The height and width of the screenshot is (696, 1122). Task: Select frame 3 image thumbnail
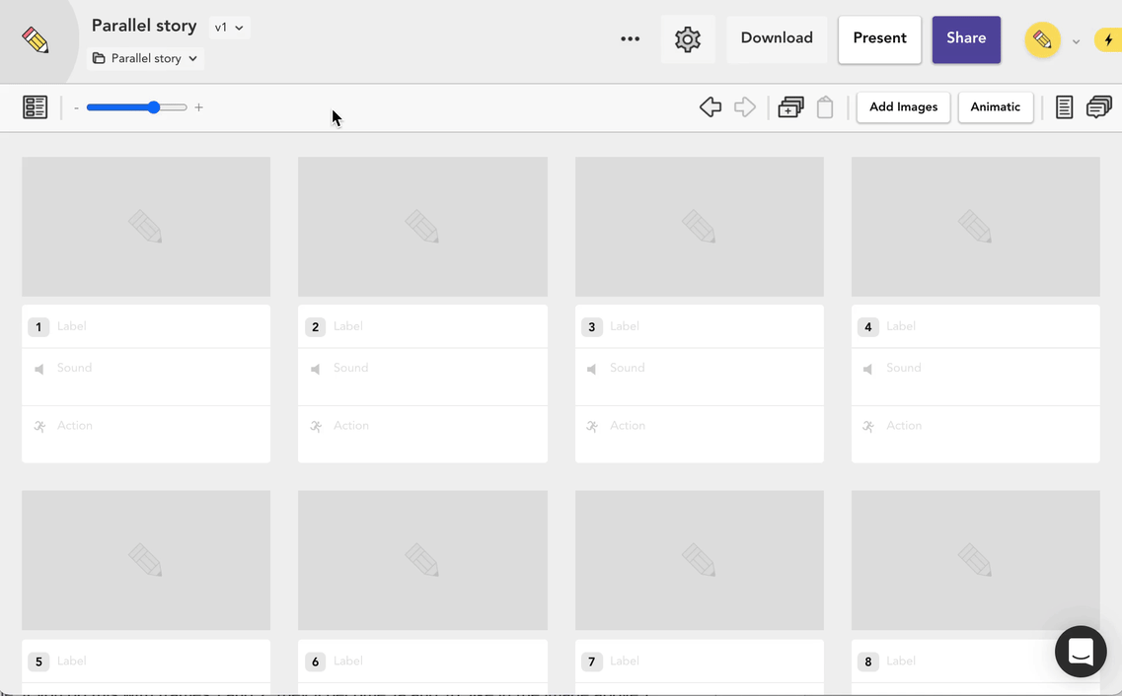tap(699, 227)
